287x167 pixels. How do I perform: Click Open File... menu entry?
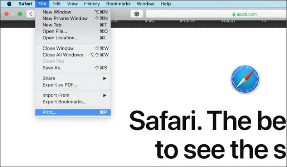(55, 32)
